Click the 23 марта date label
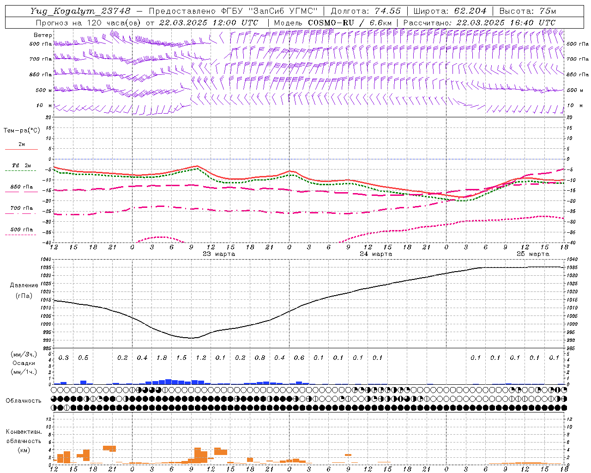 click(219, 254)
